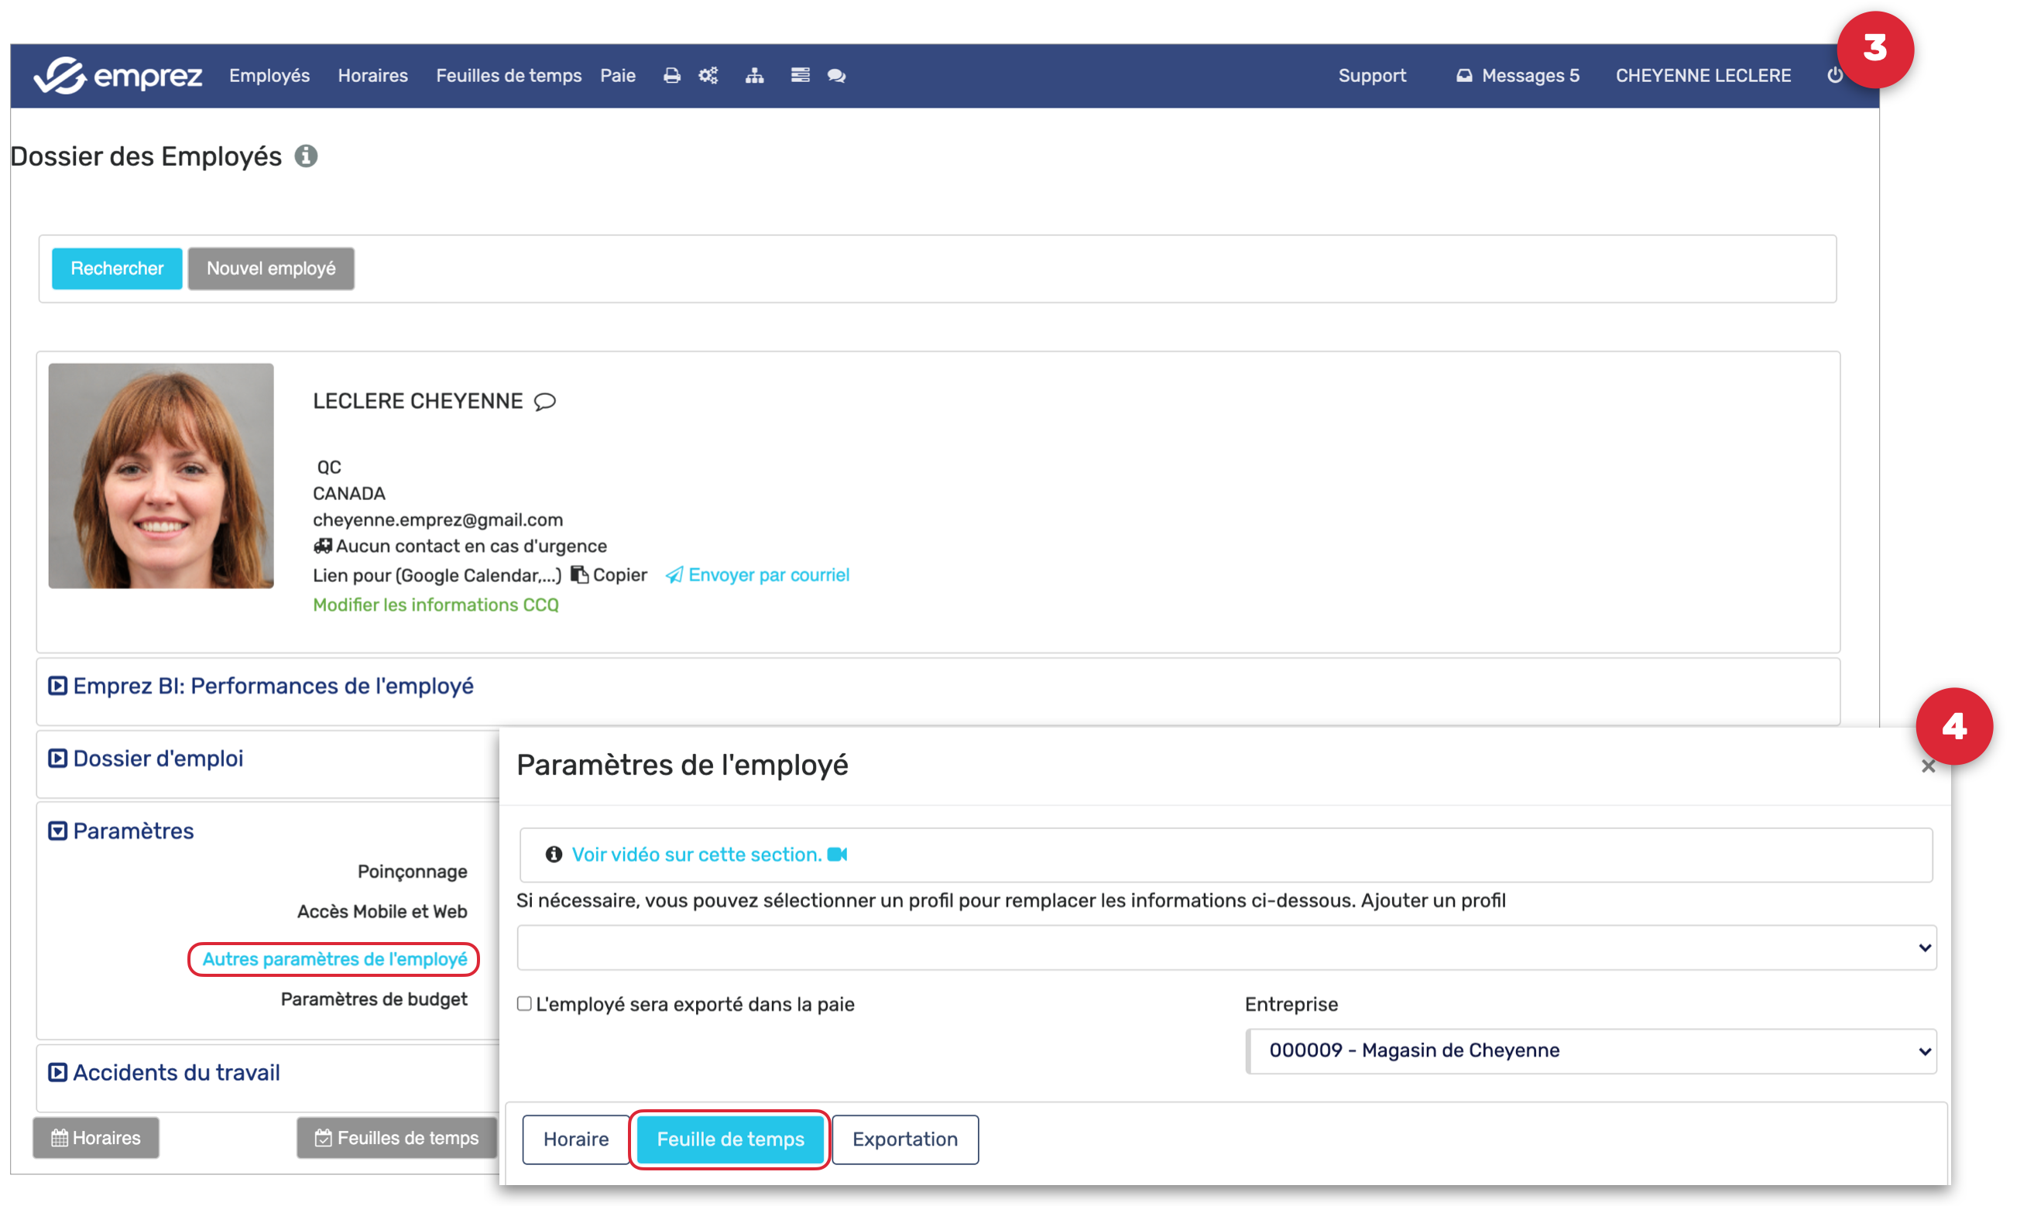Click the info icon beside Dossier des Employés
The width and height of the screenshot is (2027, 1206).
click(x=306, y=156)
